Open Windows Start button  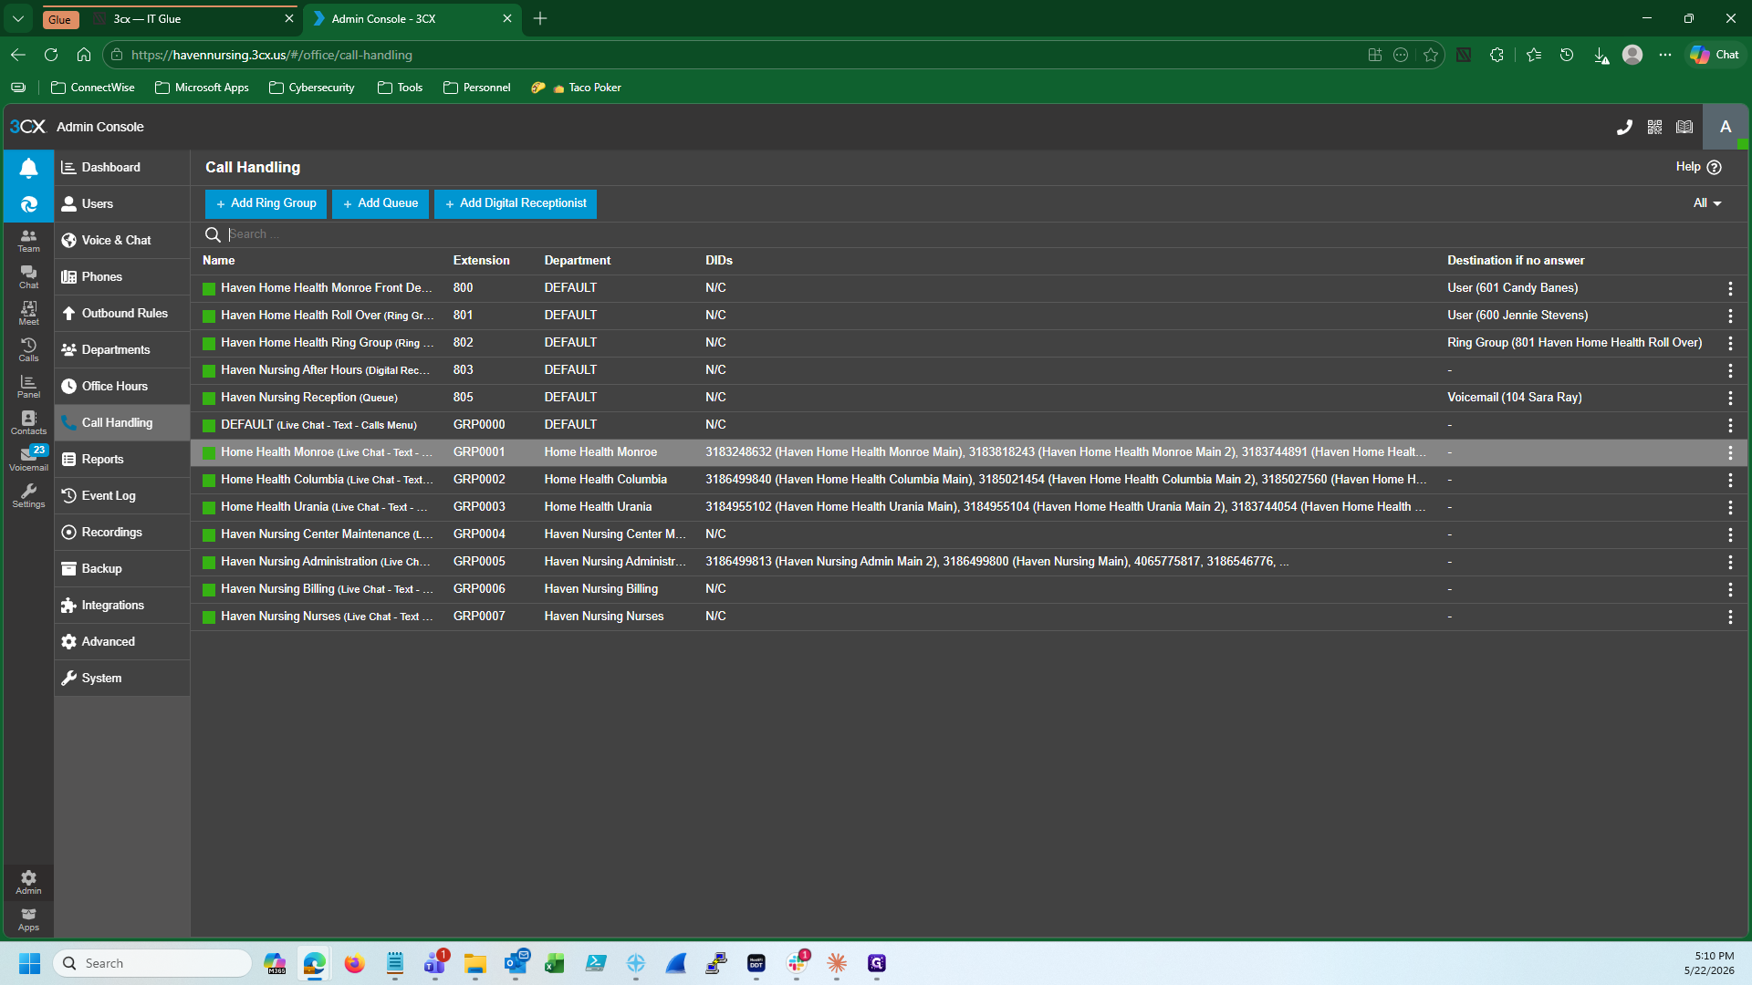point(29,963)
